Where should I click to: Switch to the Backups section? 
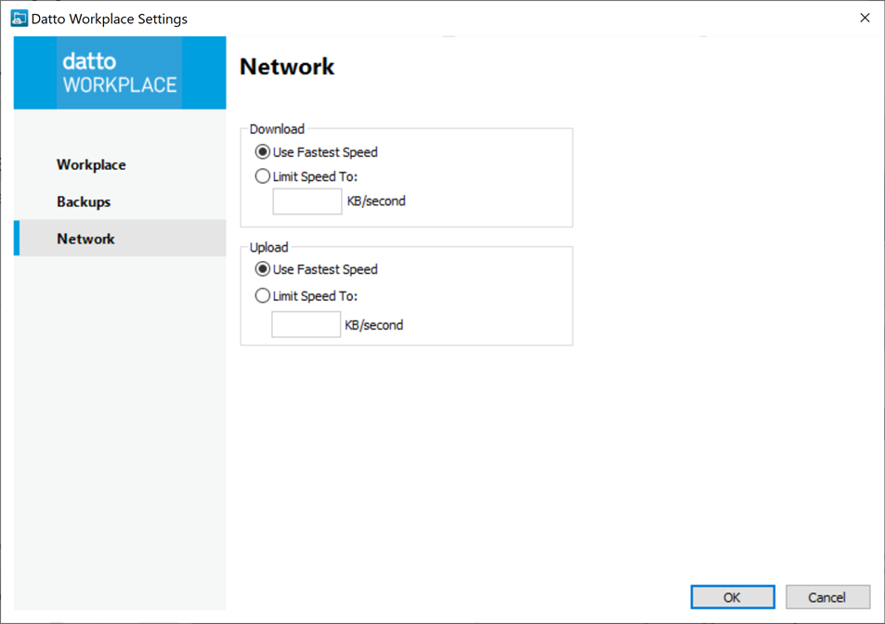[x=84, y=201]
